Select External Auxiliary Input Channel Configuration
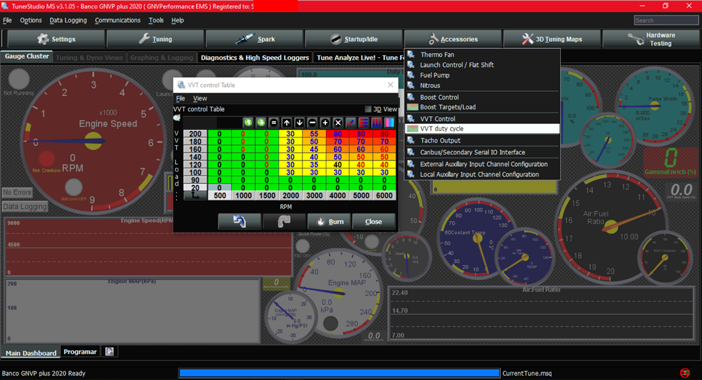The height and width of the screenshot is (380, 702). (x=482, y=164)
